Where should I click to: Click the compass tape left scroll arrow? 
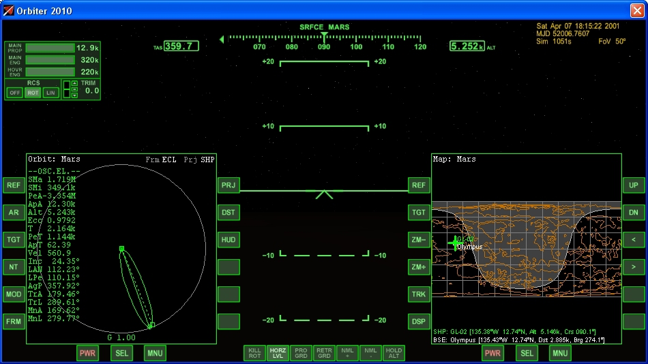pos(222,40)
